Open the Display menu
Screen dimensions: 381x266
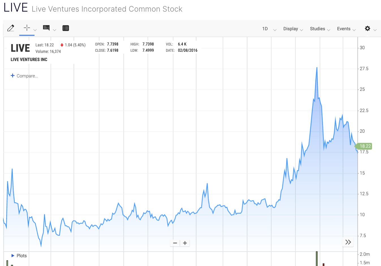[x=293, y=29]
